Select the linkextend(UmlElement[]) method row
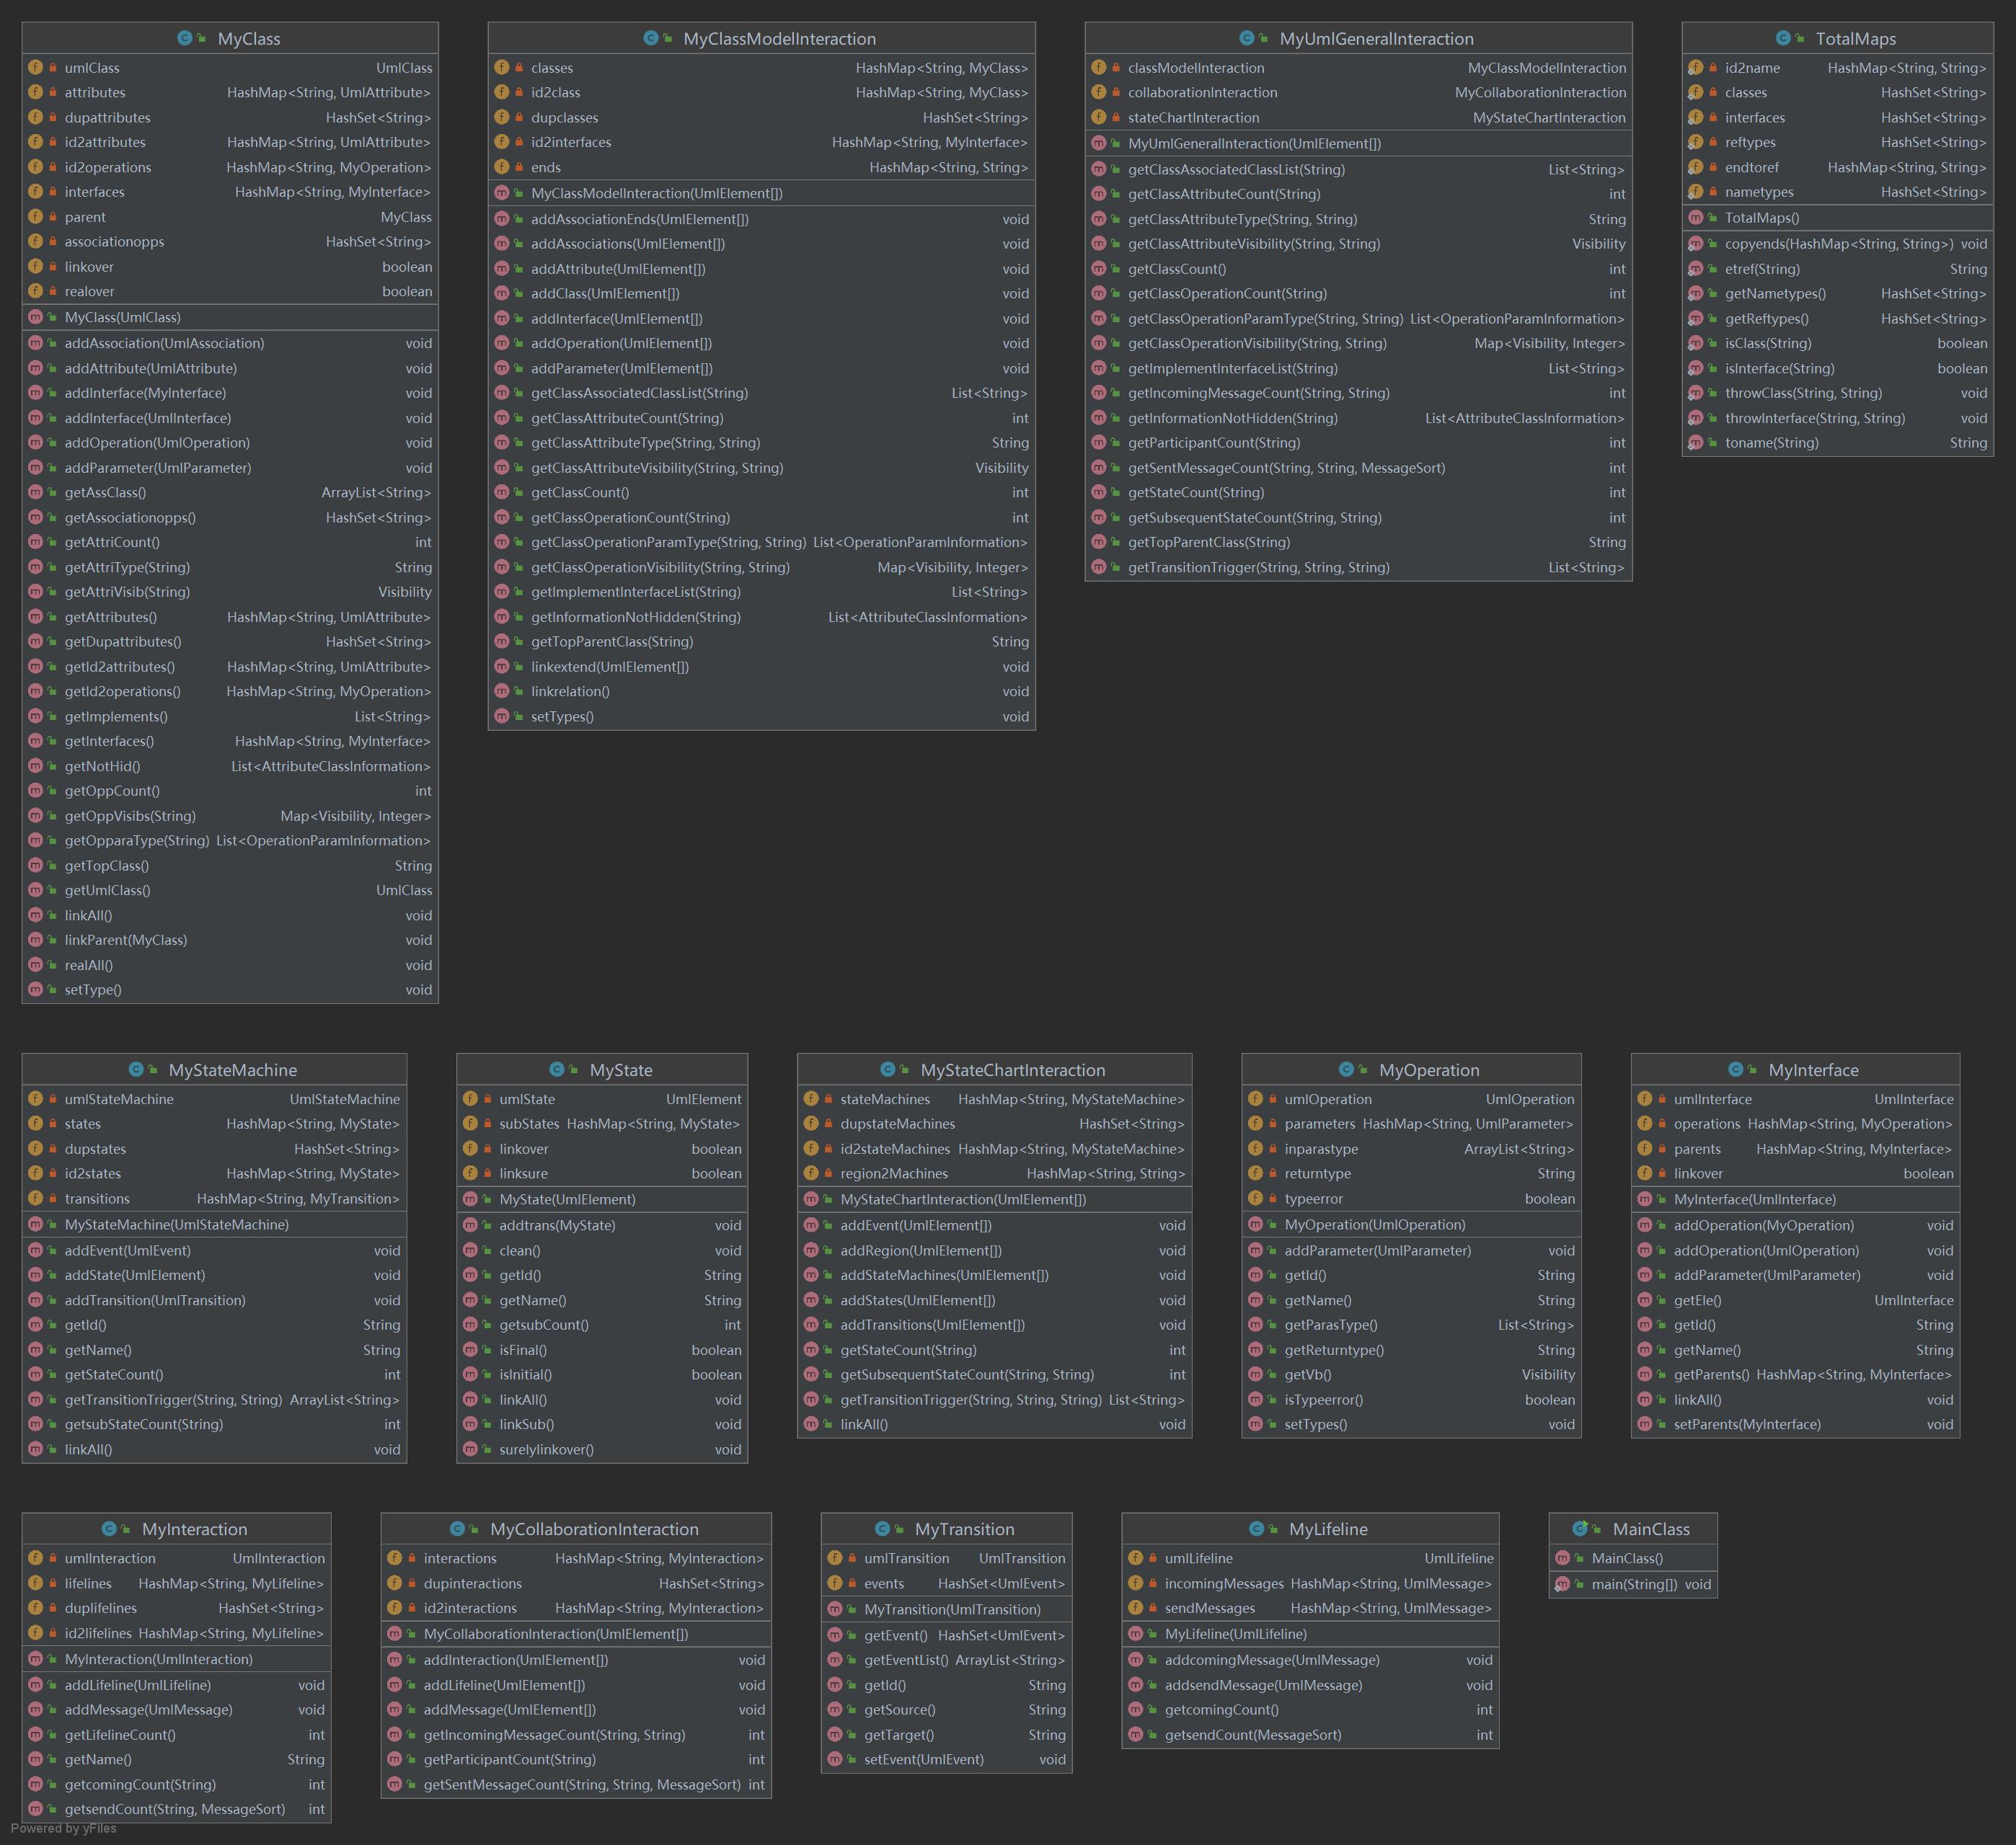 [x=761, y=667]
